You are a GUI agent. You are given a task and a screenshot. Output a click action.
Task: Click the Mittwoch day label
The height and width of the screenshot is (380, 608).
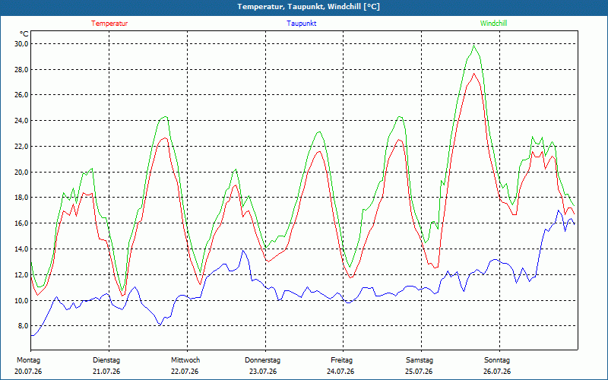click(185, 360)
